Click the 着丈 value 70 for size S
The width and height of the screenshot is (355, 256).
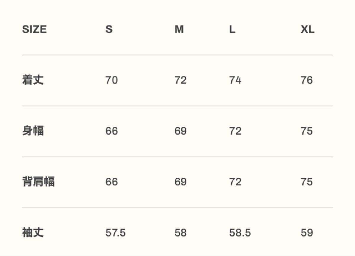point(112,80)
